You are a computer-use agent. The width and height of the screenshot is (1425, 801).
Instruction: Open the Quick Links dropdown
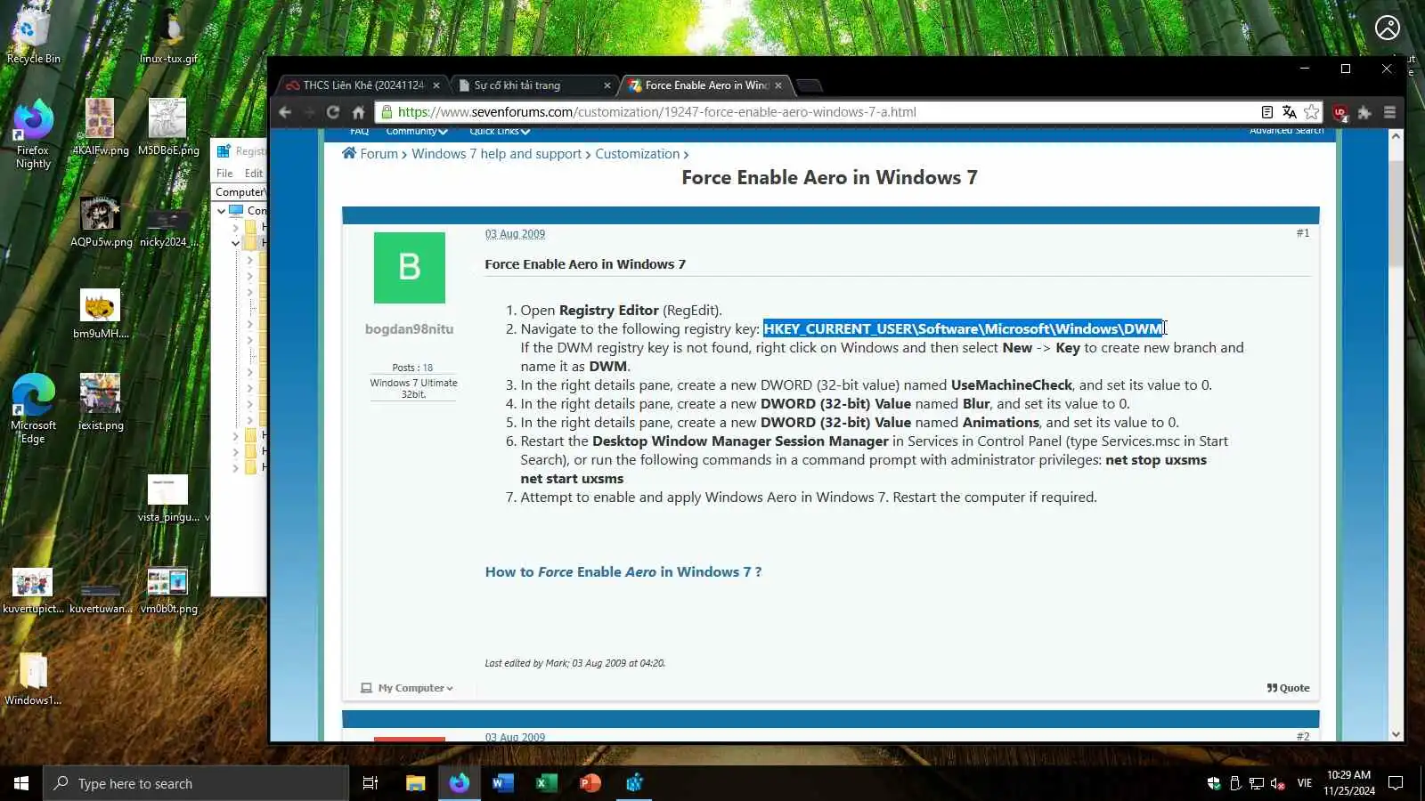click(500, 132)
